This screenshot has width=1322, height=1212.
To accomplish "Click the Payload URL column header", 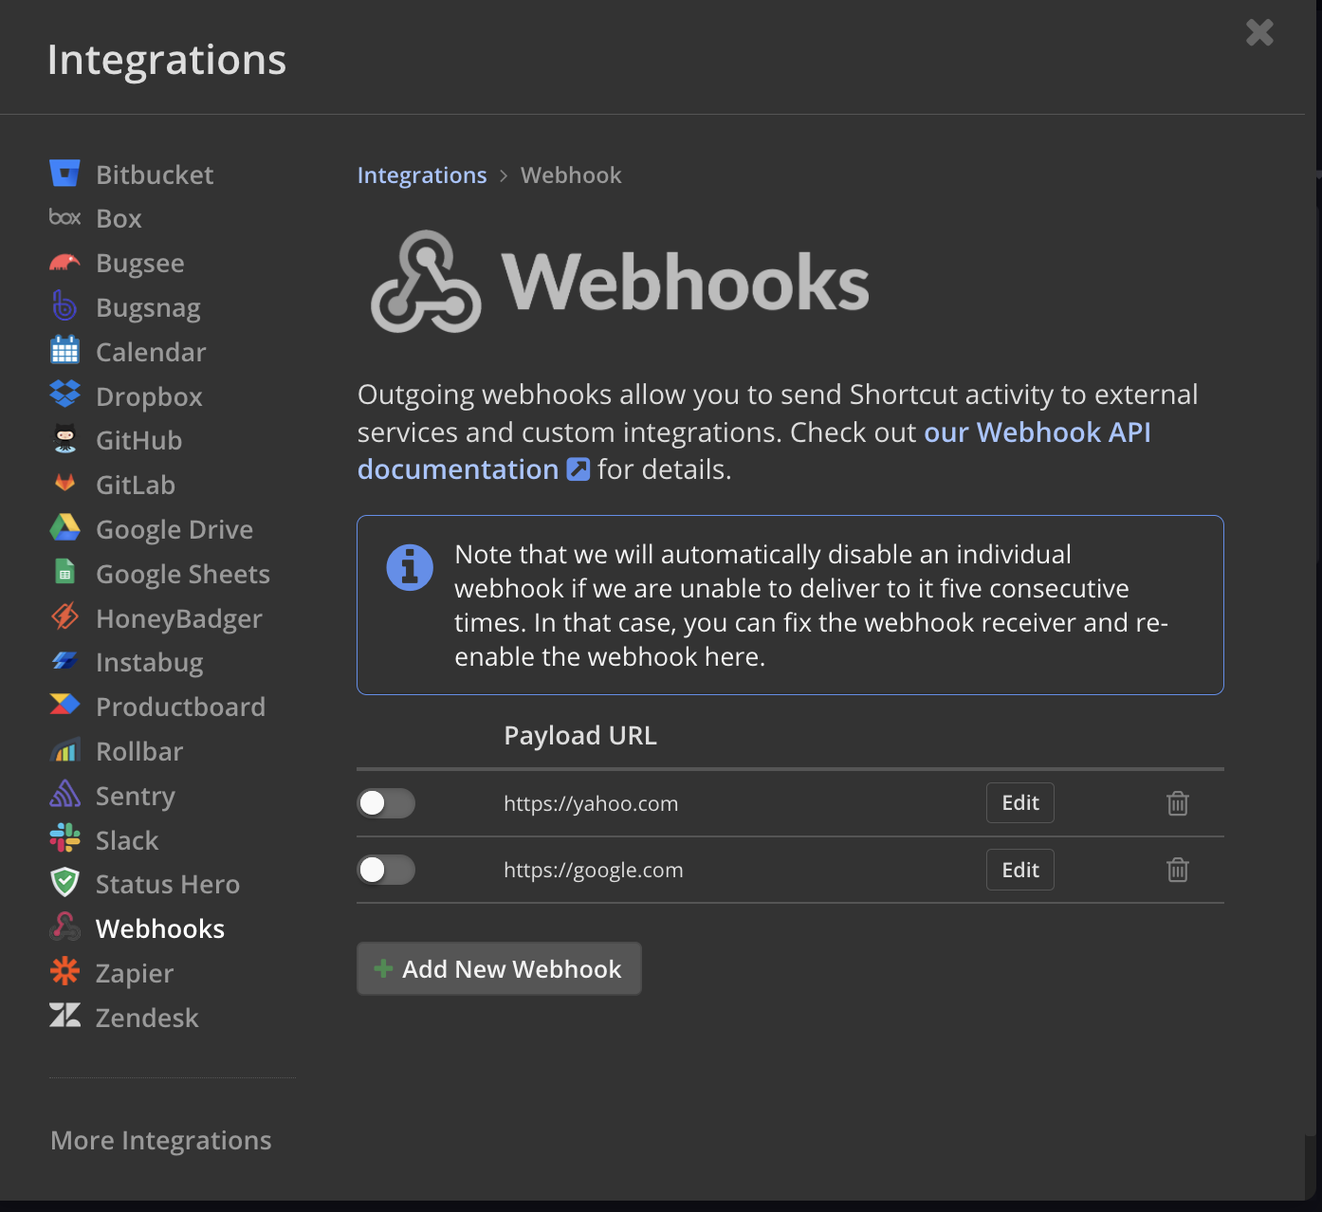I will [x=580, y=736].
